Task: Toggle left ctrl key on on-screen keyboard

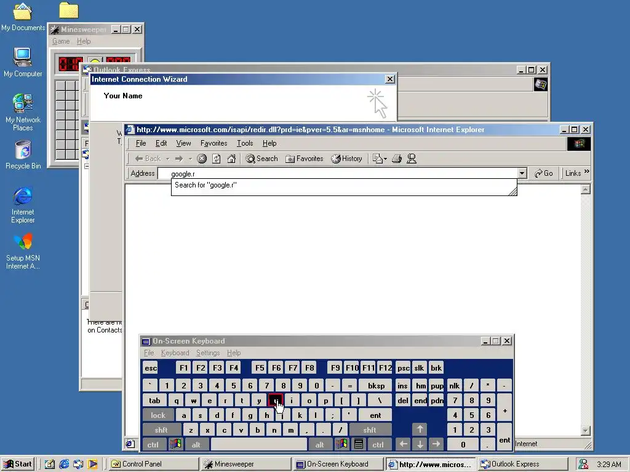Action: pyautogui.click(x=153, y=444)
